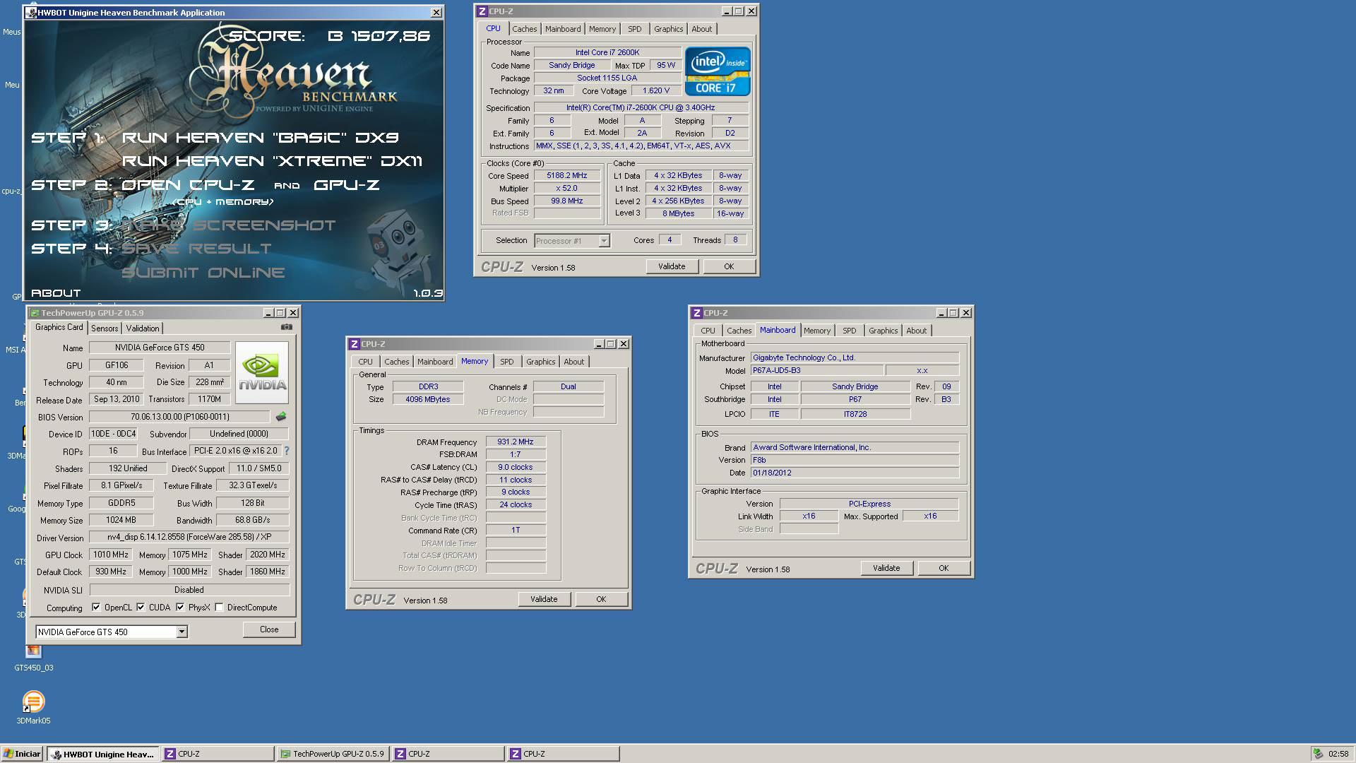Enable the DirectCompute checkbox in GPU-Z
The image size is (1356, 763).
219,608
